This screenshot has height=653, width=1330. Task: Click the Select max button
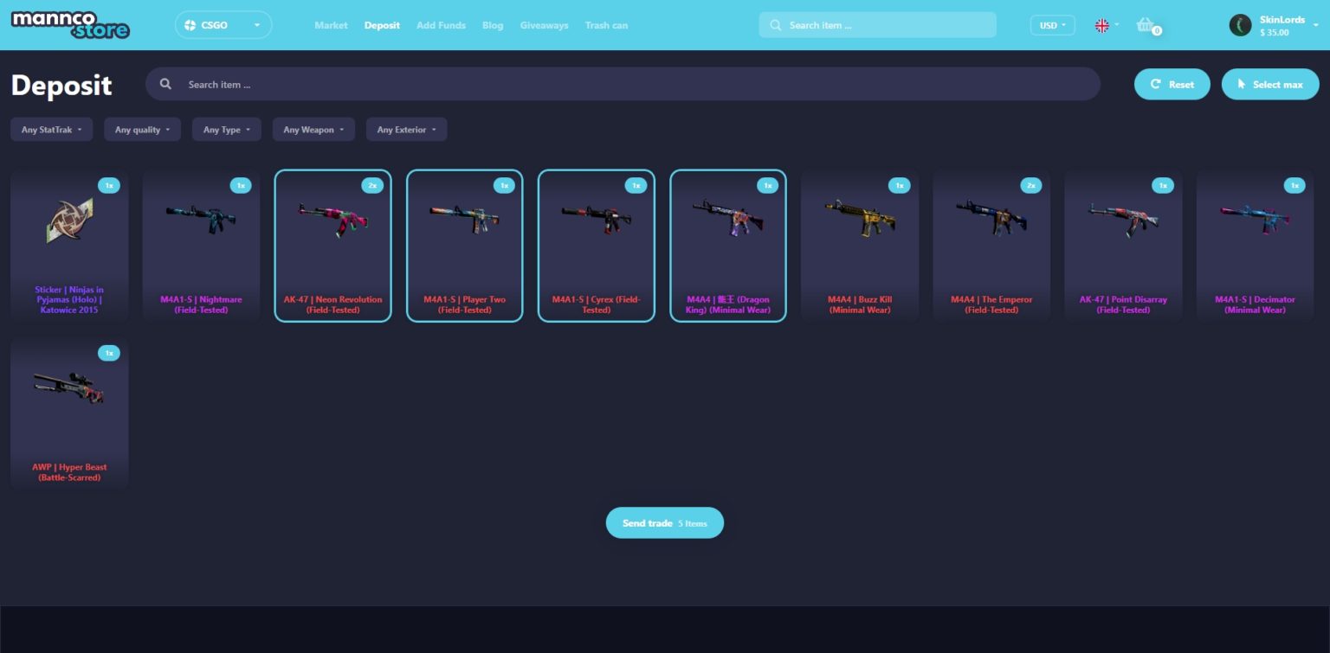(1269, 84)
